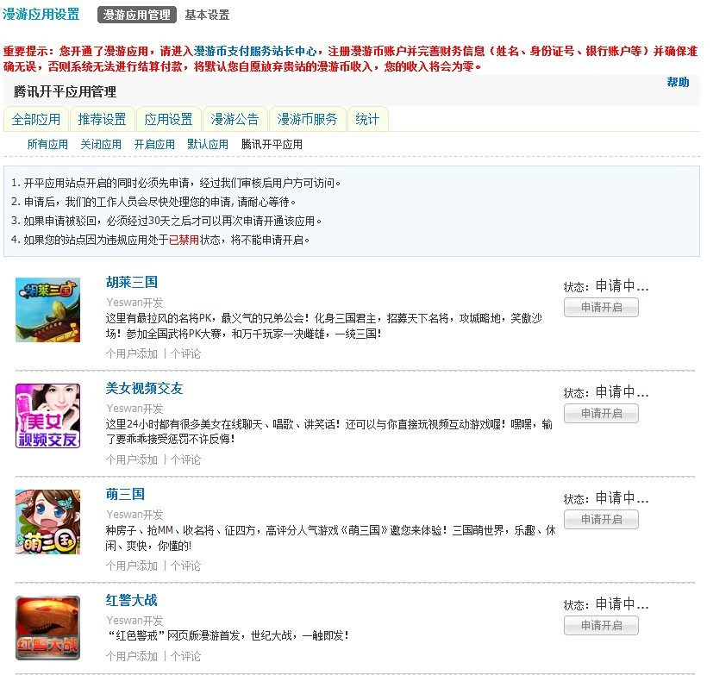Open the 漫游公告 tab
Image resolution: width=713 pixels, height=675 pixels.
[x=235, y=119]
